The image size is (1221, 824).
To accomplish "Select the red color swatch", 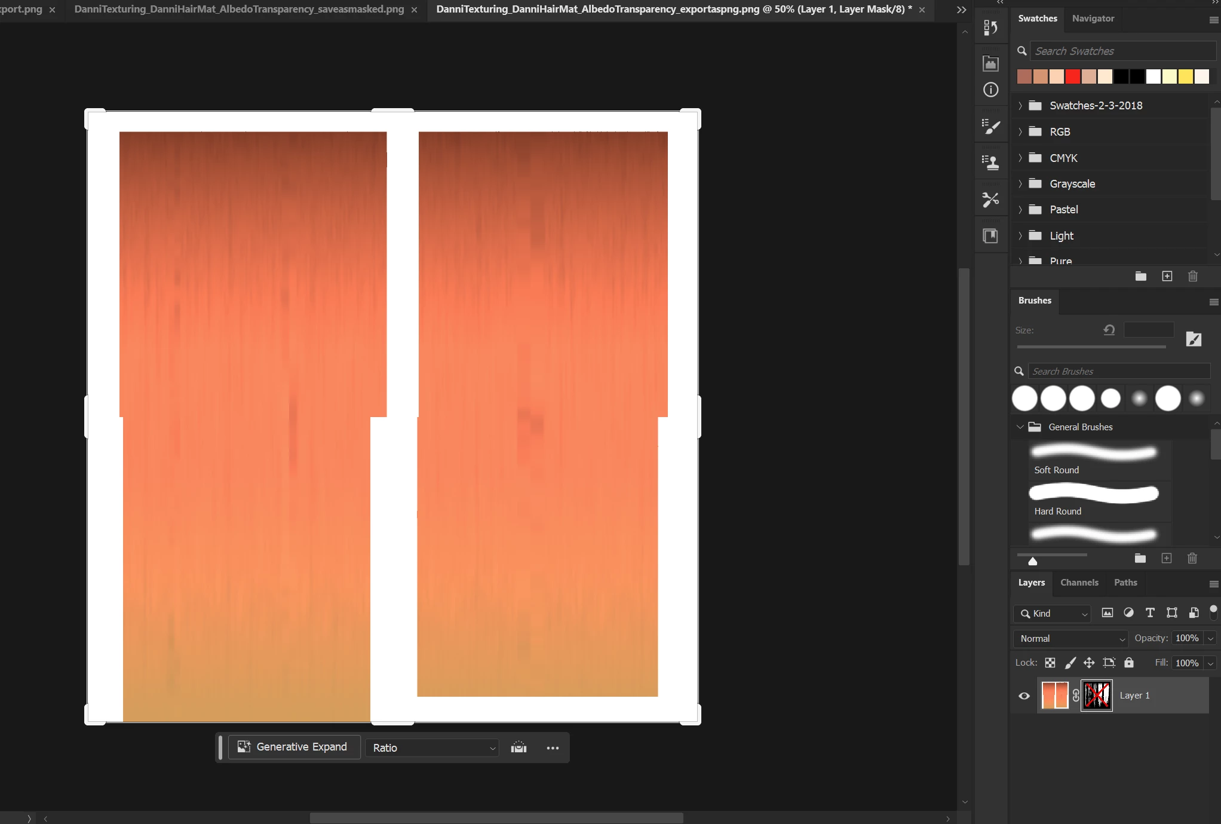I will (1073, 76).
